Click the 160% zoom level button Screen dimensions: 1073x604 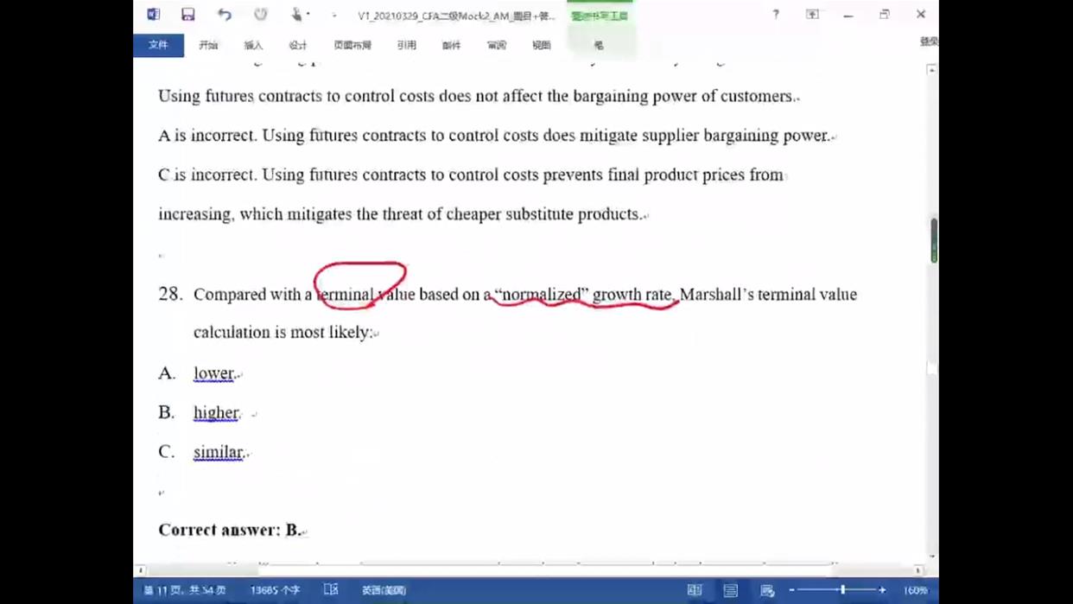pyautogui.click(x=915, y=590)
